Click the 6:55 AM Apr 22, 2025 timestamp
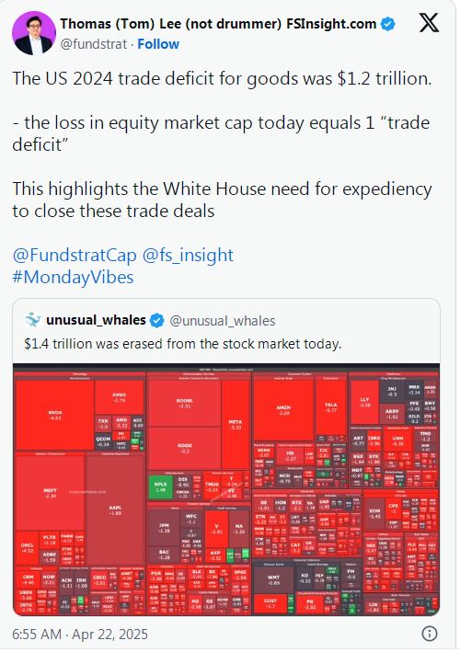Image resolution: width=460 pixels, height=652 pixels. (x=80, y=635)
